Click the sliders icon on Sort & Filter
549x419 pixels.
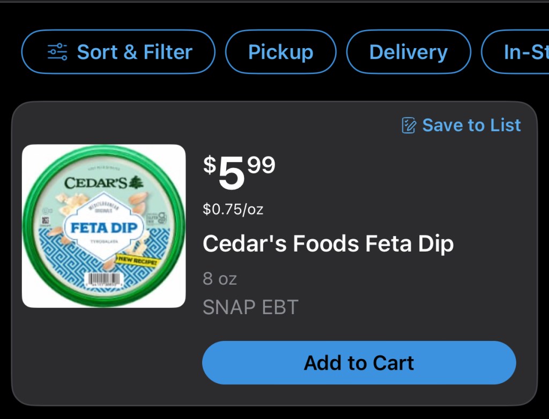58,51
